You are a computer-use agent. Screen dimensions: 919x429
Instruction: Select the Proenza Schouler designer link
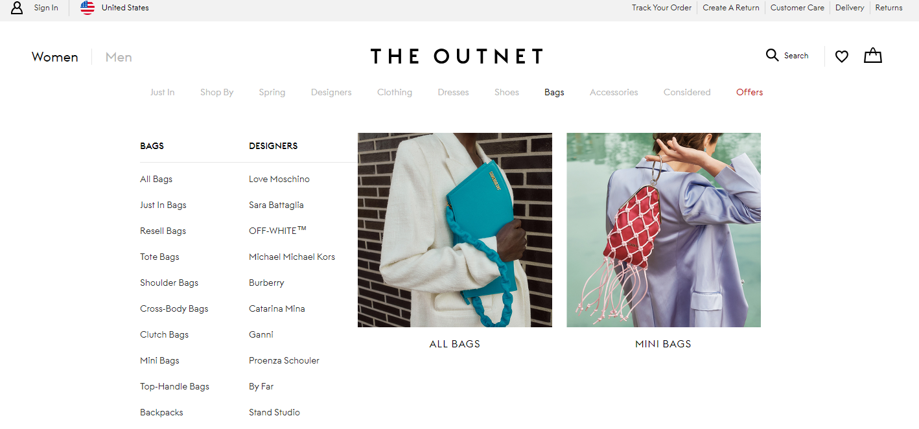point(284,360)
